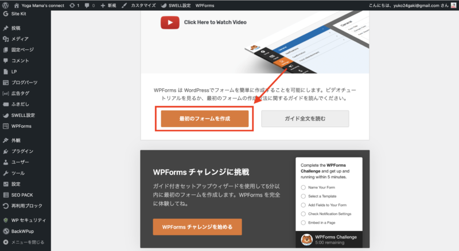459x251 pixels.
Task: Play the video with the red YouTube button
Action: 170,22
